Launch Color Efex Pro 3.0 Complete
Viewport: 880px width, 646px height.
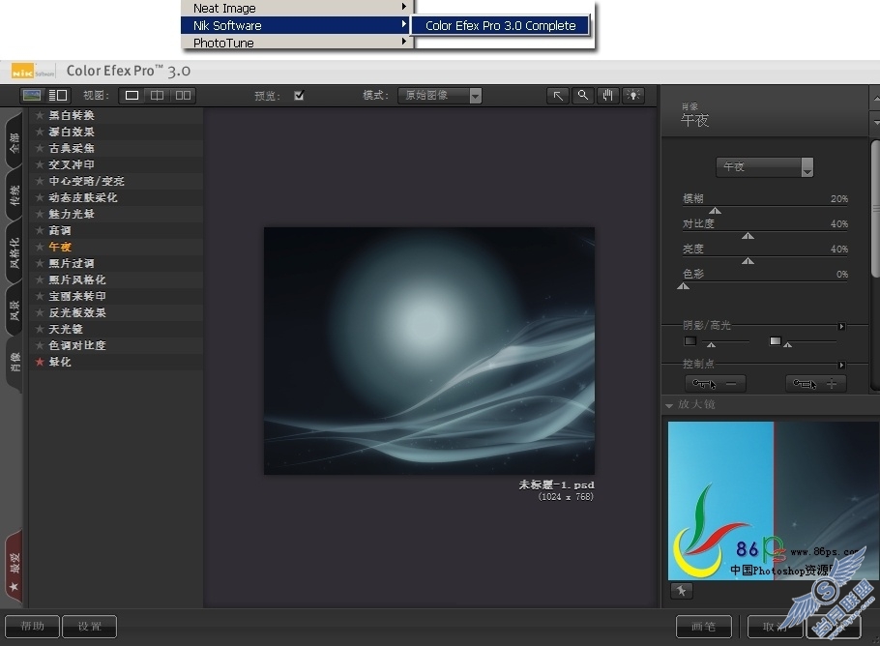(500, 25)
